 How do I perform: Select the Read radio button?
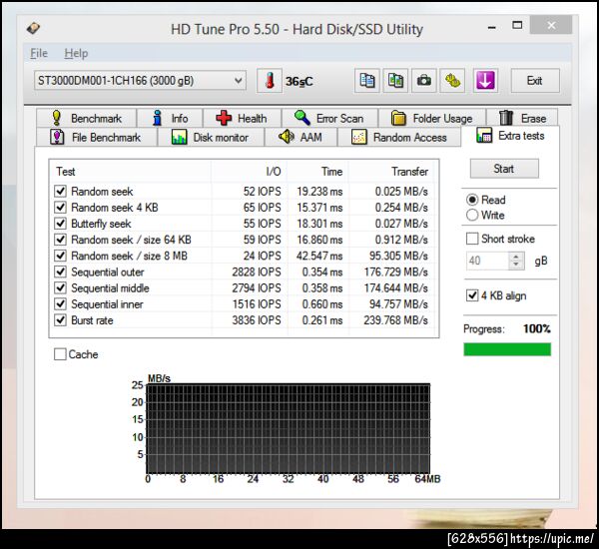click(x=472, y=200)
